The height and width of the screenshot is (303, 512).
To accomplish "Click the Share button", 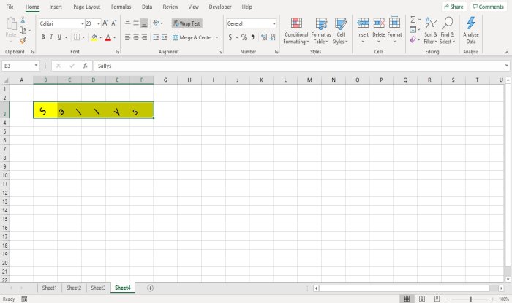I will pos(453,7).
